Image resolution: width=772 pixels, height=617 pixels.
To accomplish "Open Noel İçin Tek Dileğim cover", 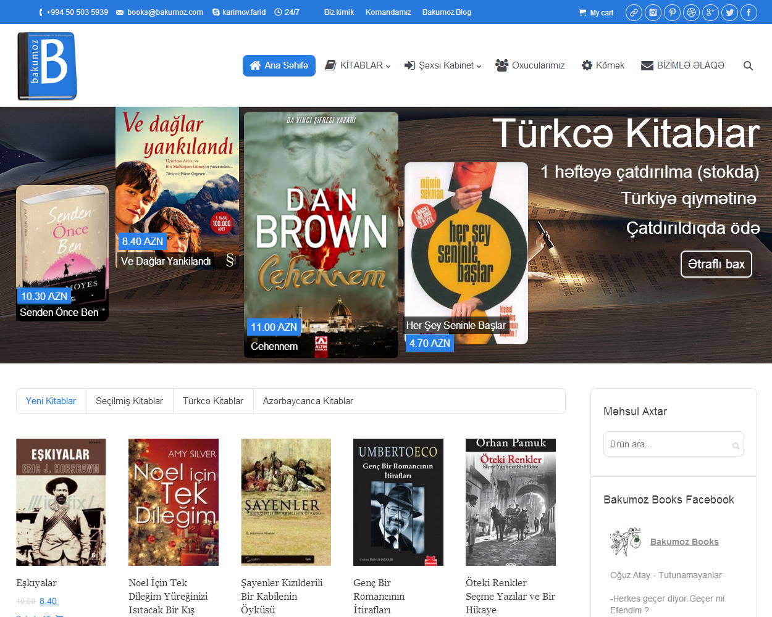I will 174,502.
